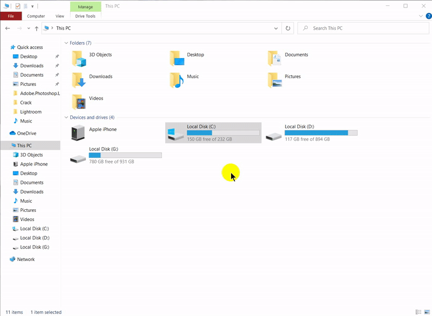The image size is (432, 316).
Task: Open the Help question mark icon
Action: [x=429, y=16]
